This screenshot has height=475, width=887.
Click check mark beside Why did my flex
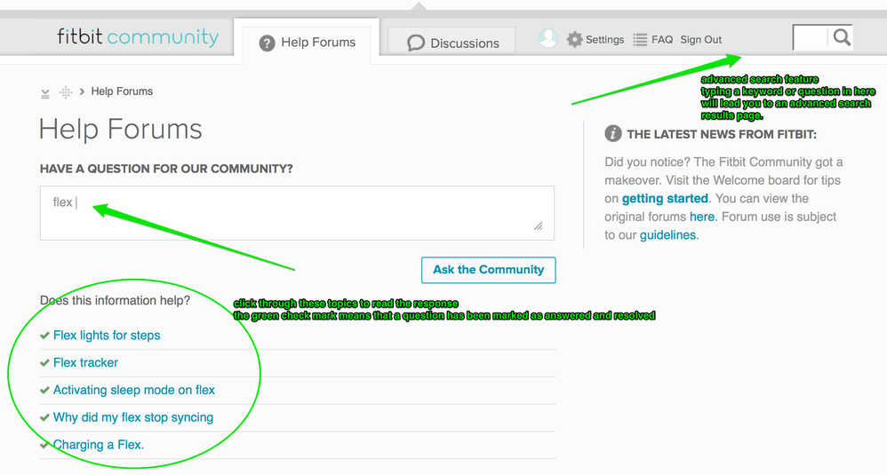pos(44,417)
